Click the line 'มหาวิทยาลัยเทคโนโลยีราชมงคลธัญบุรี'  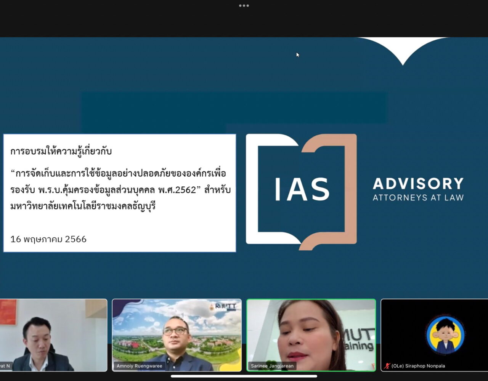83,206
